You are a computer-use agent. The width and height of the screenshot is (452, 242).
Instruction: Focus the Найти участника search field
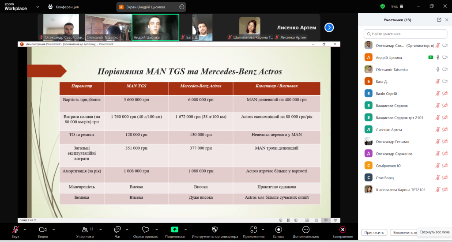405,34
